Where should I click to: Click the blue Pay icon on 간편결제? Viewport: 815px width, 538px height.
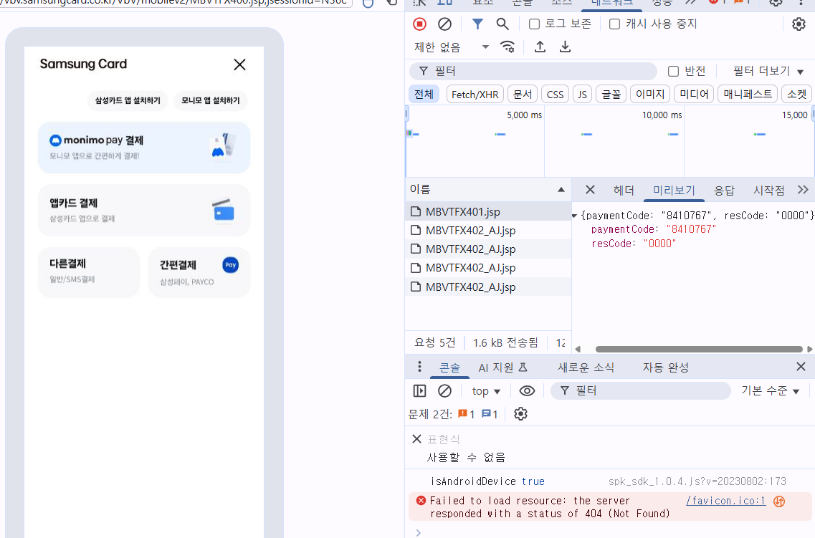[x=230, y=265]
